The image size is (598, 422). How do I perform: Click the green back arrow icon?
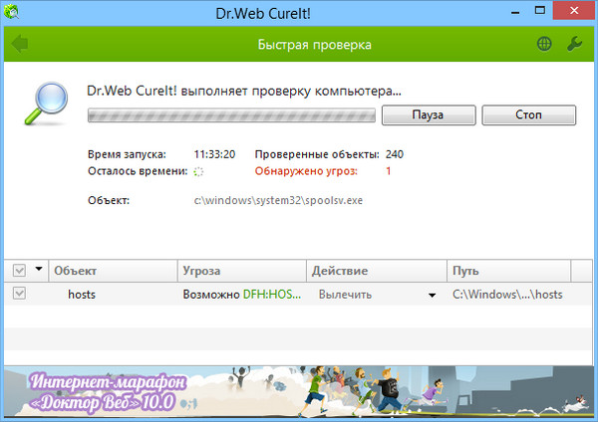(x=20, y=44)
